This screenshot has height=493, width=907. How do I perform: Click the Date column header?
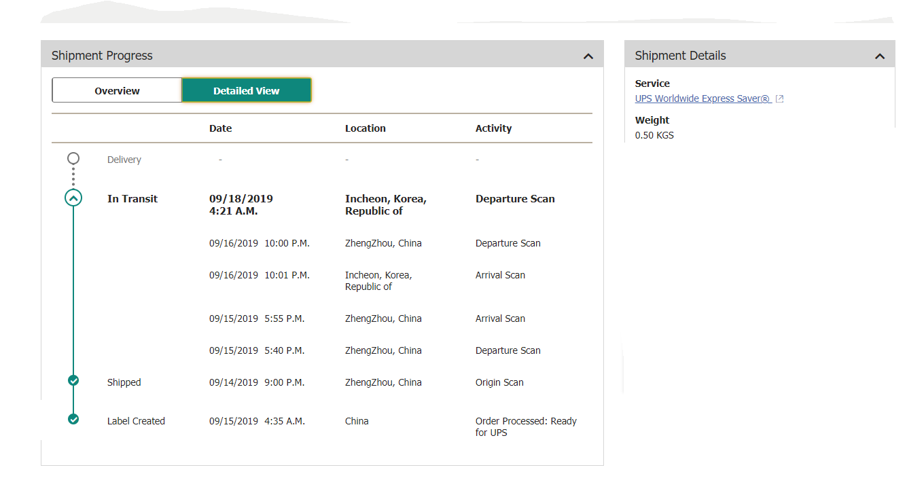221,128
